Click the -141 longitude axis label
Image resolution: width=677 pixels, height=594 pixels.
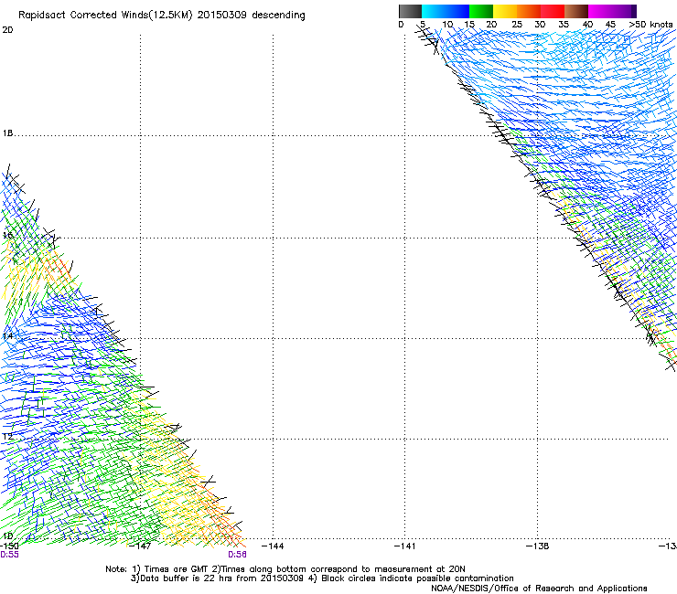[x=404, y=546]
